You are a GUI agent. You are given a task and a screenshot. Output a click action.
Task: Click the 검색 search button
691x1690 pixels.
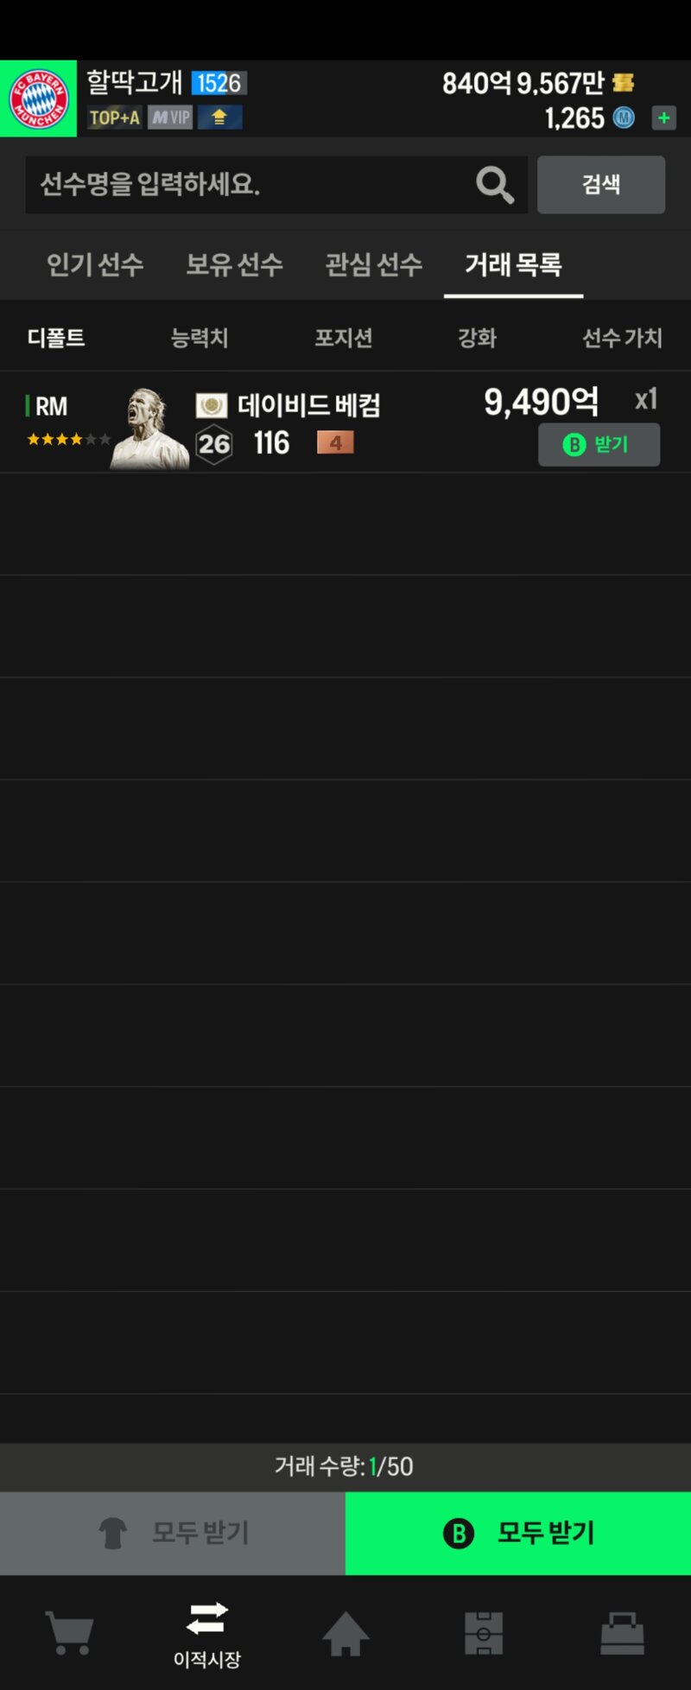tap(601, 184)
